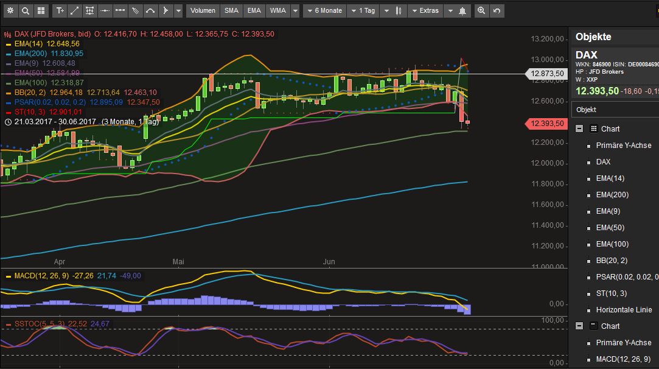This screenshot has width=659, height=369.
Task: Click the candlestick chart type icon
Action: [399, 10]
